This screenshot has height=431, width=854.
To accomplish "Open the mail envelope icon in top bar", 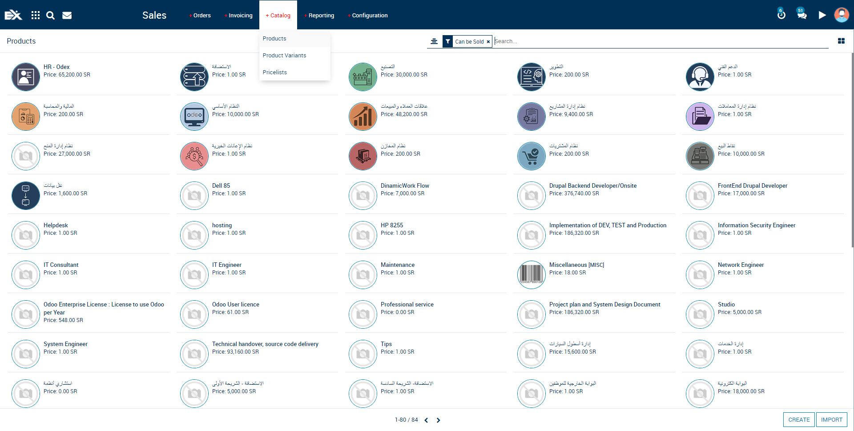I will tap(67, 15).
